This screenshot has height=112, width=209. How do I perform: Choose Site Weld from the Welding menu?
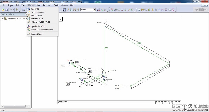(35, 9)
